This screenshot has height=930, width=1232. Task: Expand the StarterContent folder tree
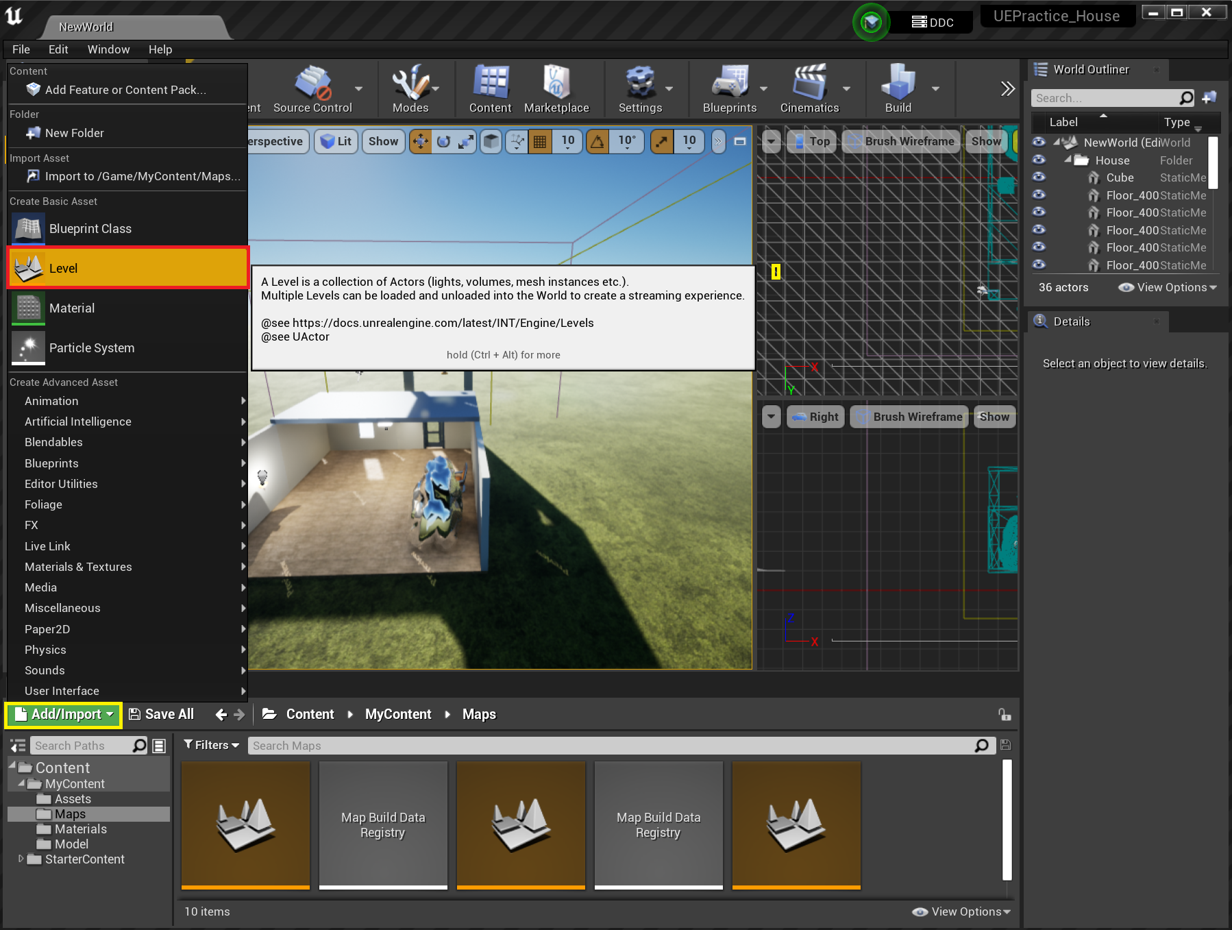pyautogui.click(x=21, y=859)
